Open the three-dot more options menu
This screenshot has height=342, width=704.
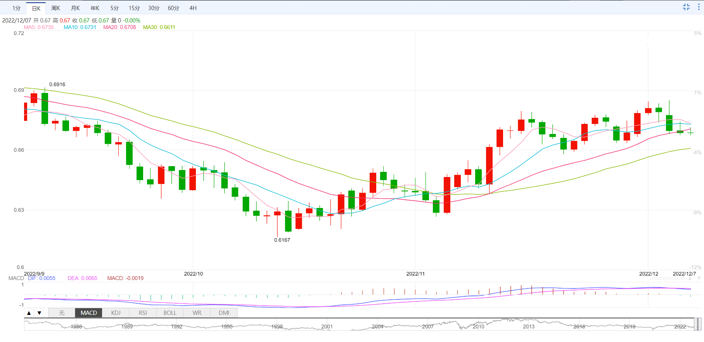click(700, 7)
